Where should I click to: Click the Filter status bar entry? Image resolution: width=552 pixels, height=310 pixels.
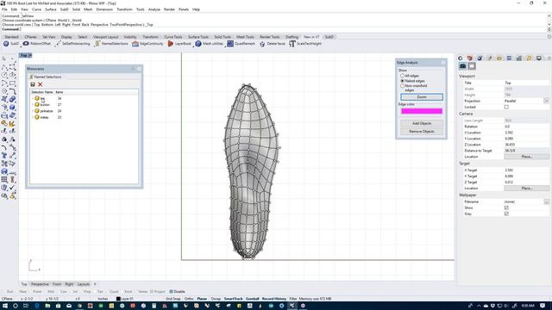(x=293, y=299)
